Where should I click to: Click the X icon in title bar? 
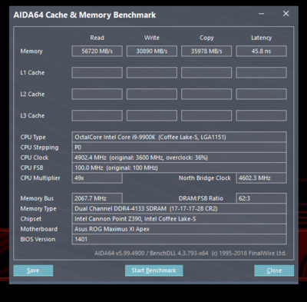286,14
